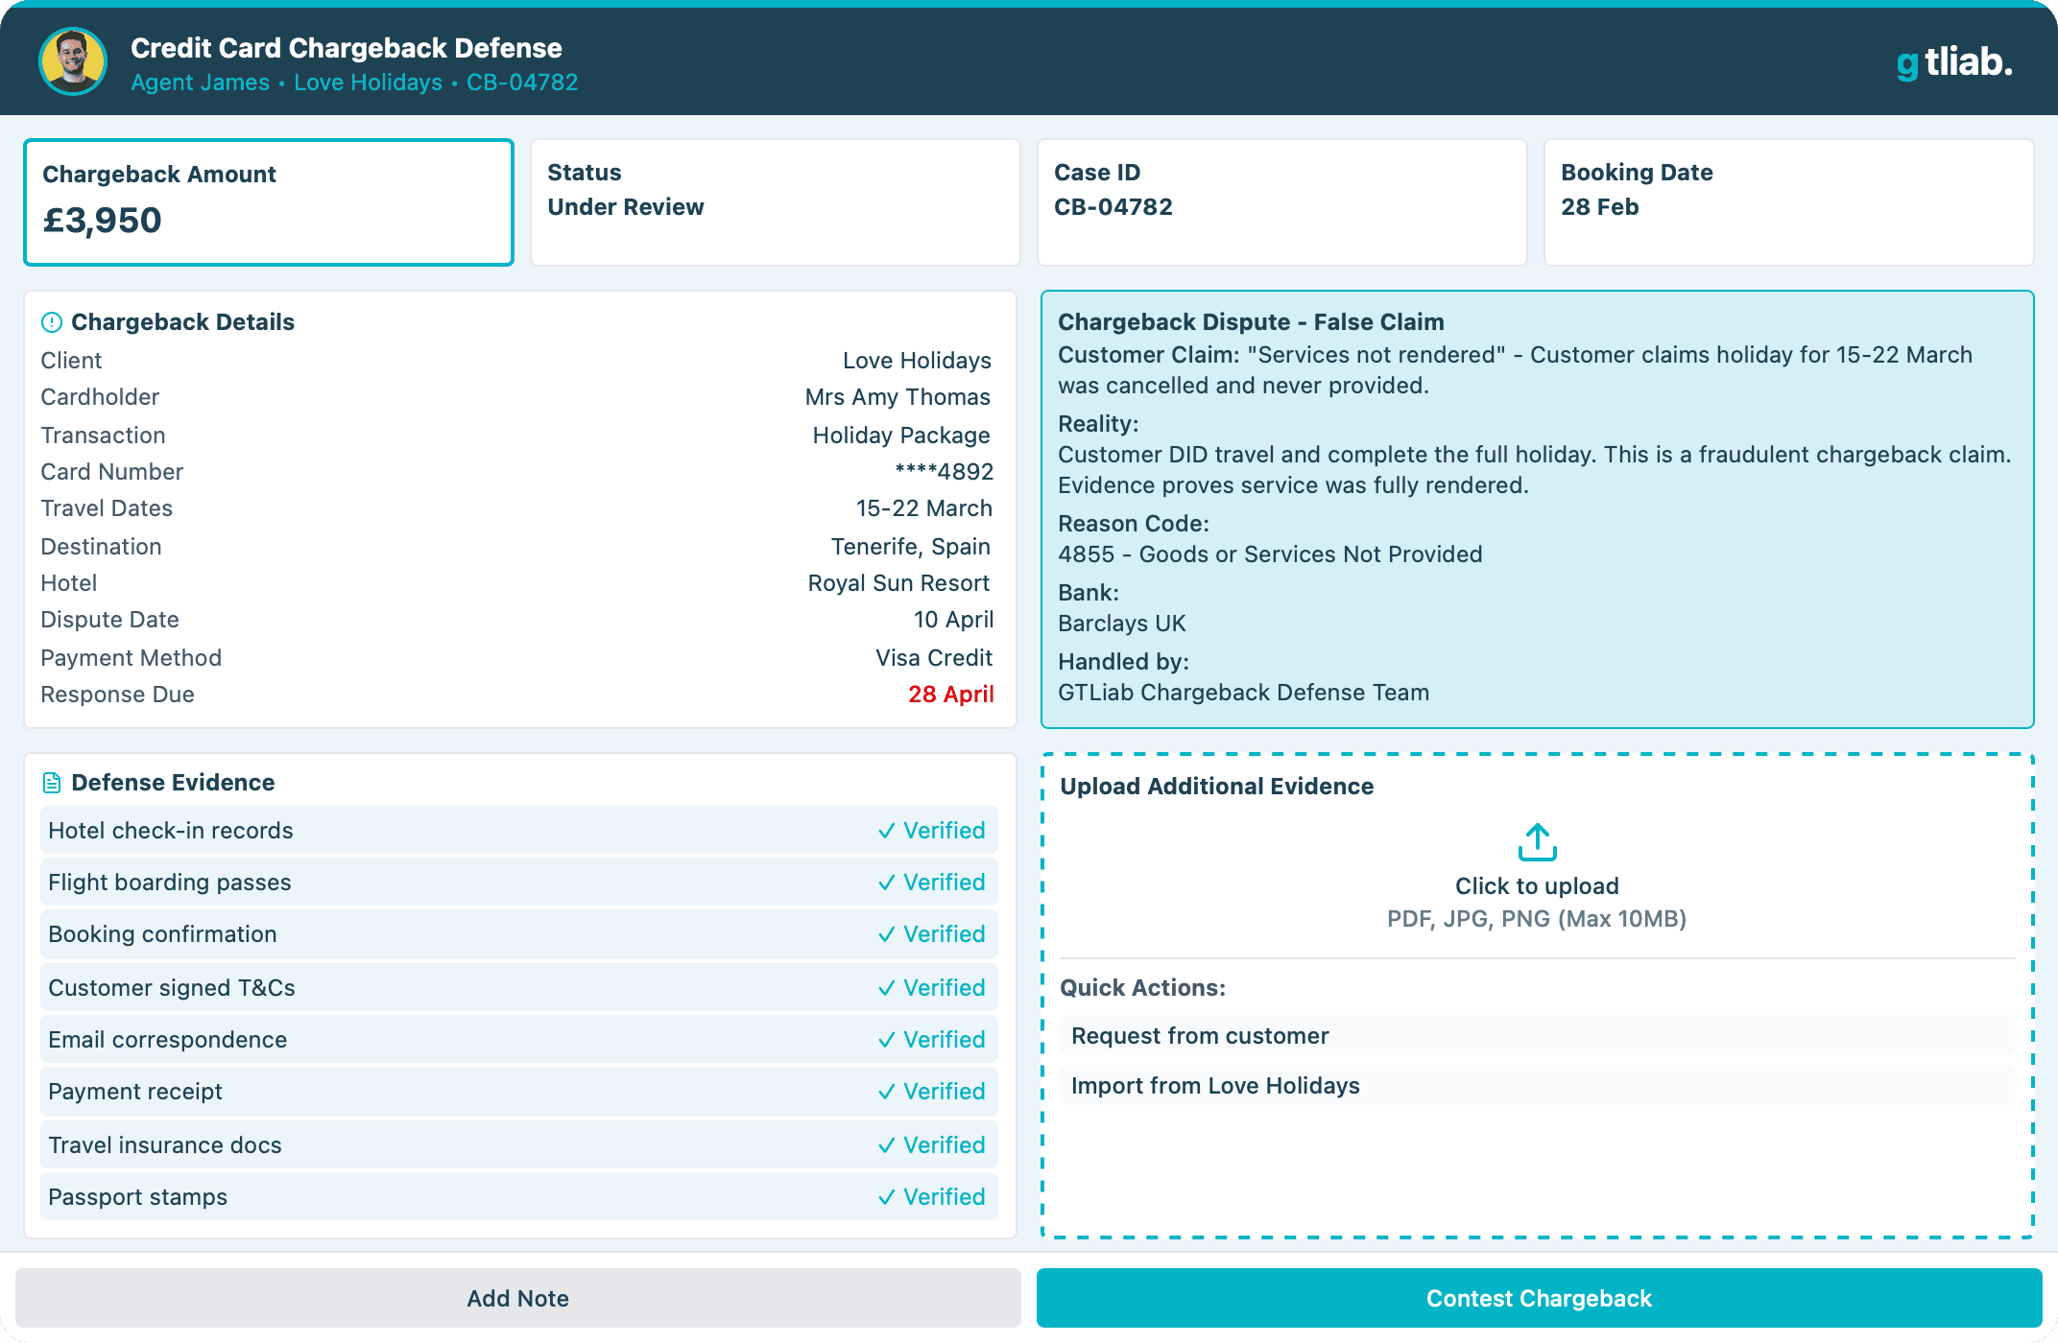The image size is (2058, 1343).
Task: Click cardholder name 'Mrs Amy Thomas'
Action: click(897, 397)
